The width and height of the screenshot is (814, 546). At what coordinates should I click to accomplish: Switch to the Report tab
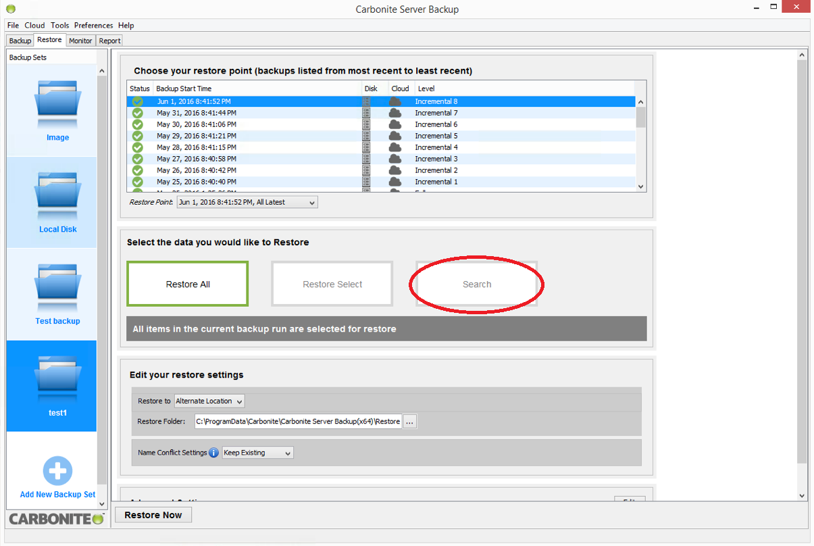109,41
